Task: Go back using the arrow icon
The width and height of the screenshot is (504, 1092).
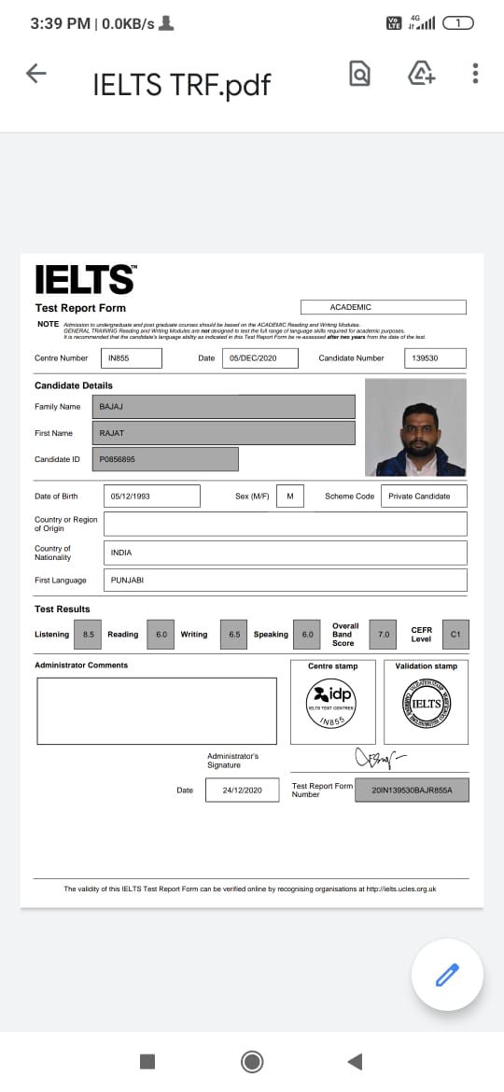Action: point(35,74)
